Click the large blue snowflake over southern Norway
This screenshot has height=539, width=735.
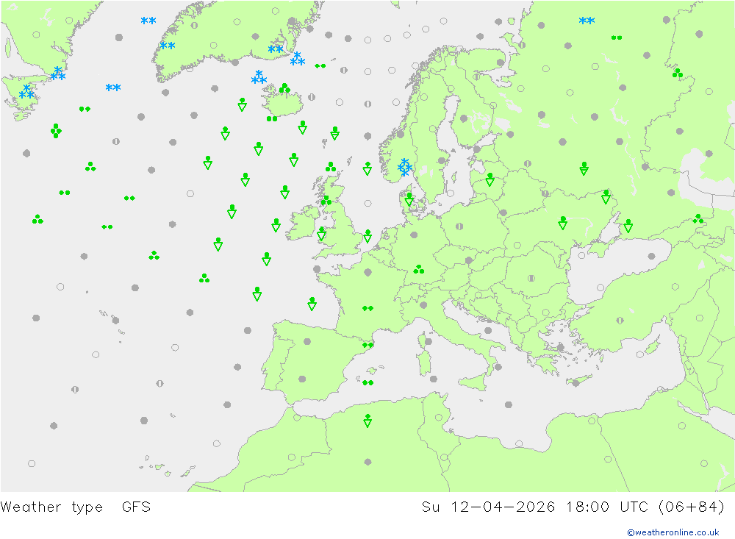(404, 167)
